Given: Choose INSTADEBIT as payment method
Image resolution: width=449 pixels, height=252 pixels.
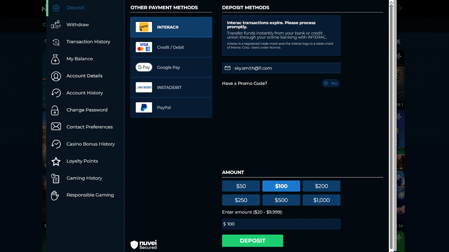Looking at the screenshot, I should (171, 87).
